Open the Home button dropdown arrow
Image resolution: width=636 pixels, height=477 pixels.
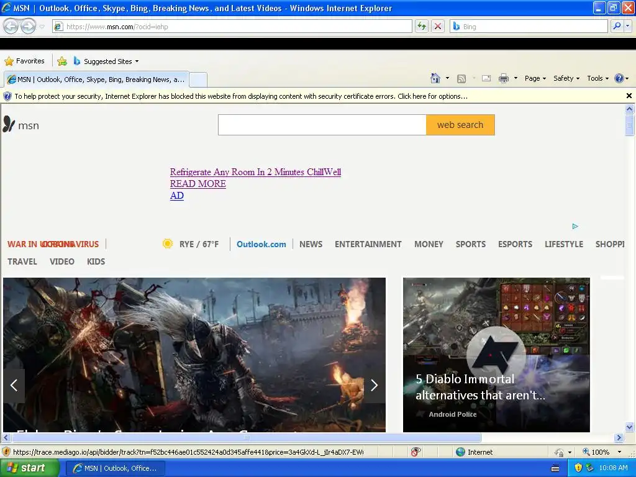pyautogui.click(x=447, y=78)
